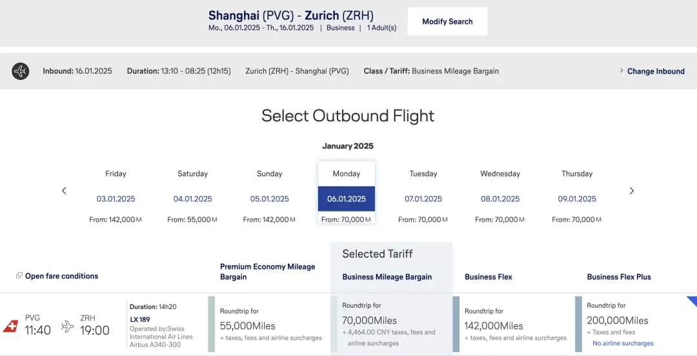The image size is (697, 356).
Task: Click the 1 Adult(s) passenger text
Action: 381,28
